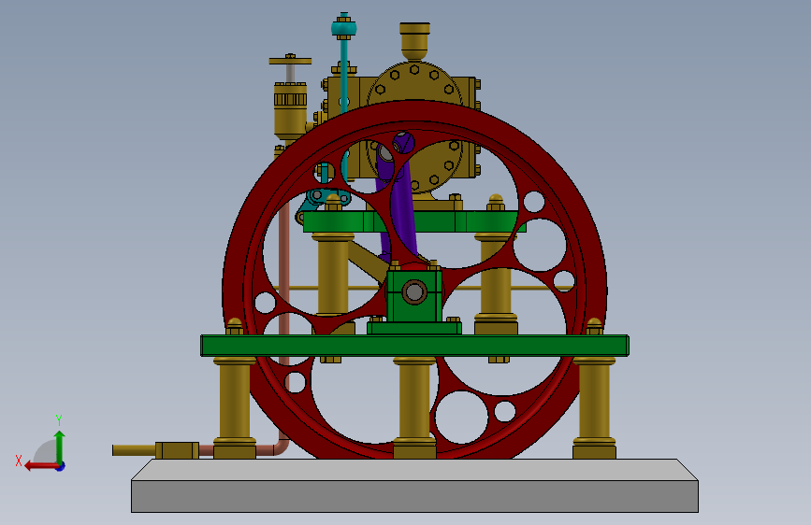Select the long green base plate
Viewport: 811px width, 525px height.
pos(414,346)
